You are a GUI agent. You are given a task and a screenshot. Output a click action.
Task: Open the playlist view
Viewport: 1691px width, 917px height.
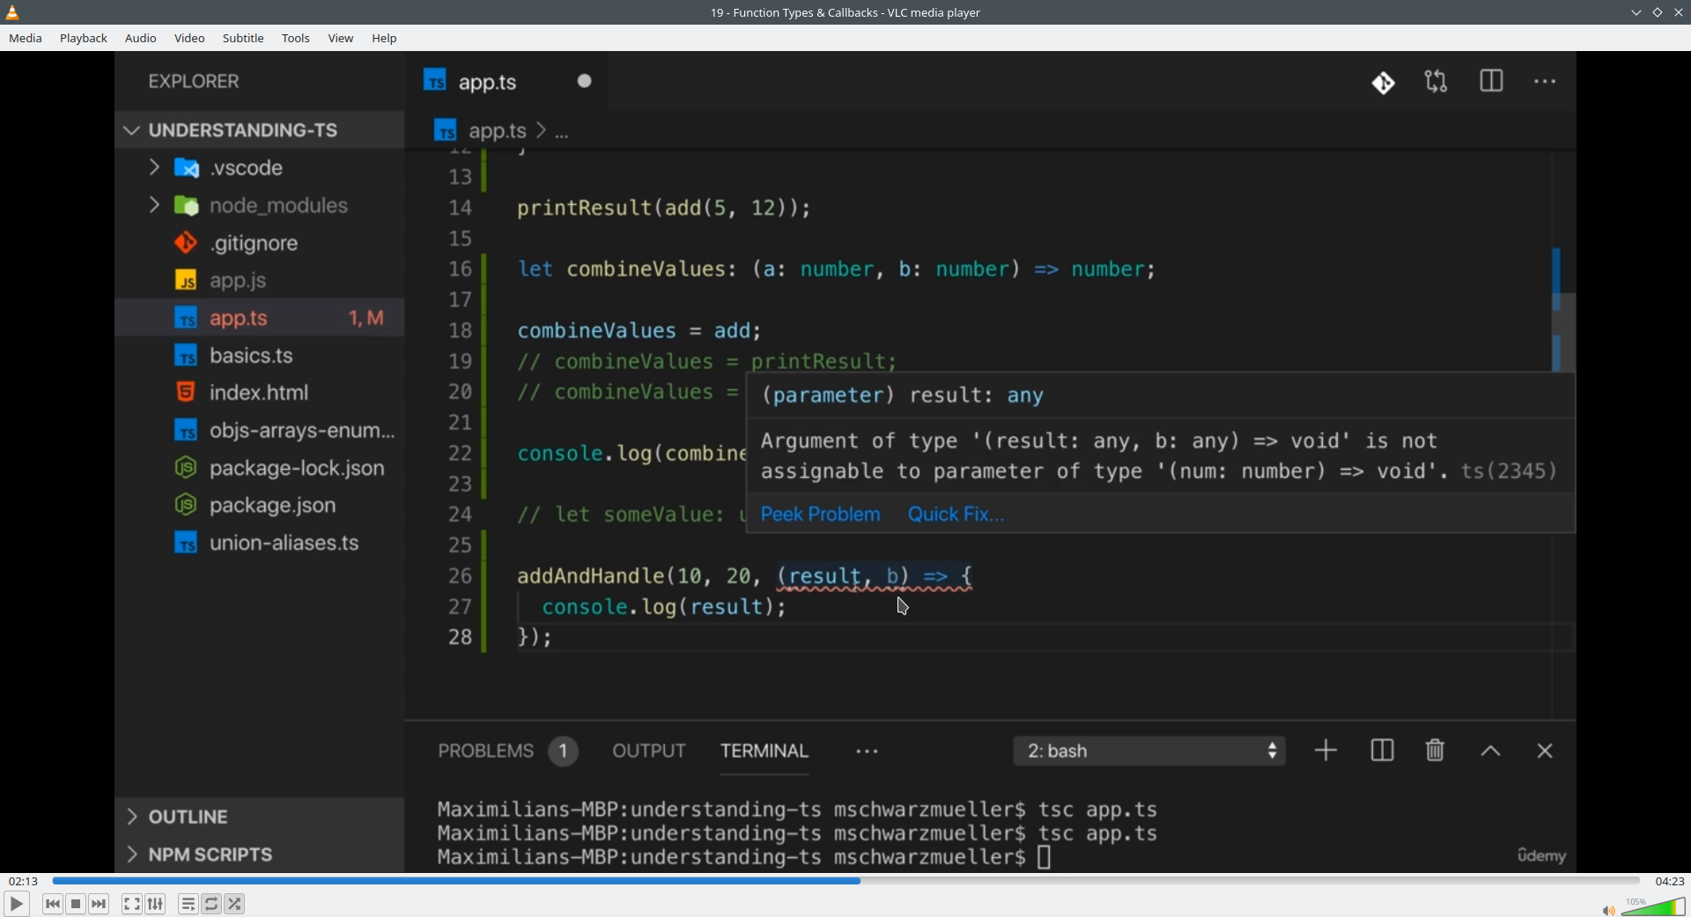click(188, 904)
